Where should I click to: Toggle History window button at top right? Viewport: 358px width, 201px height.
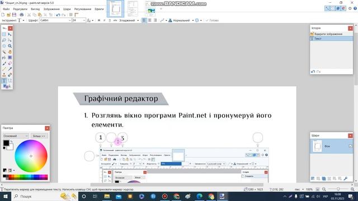point(333,8)
